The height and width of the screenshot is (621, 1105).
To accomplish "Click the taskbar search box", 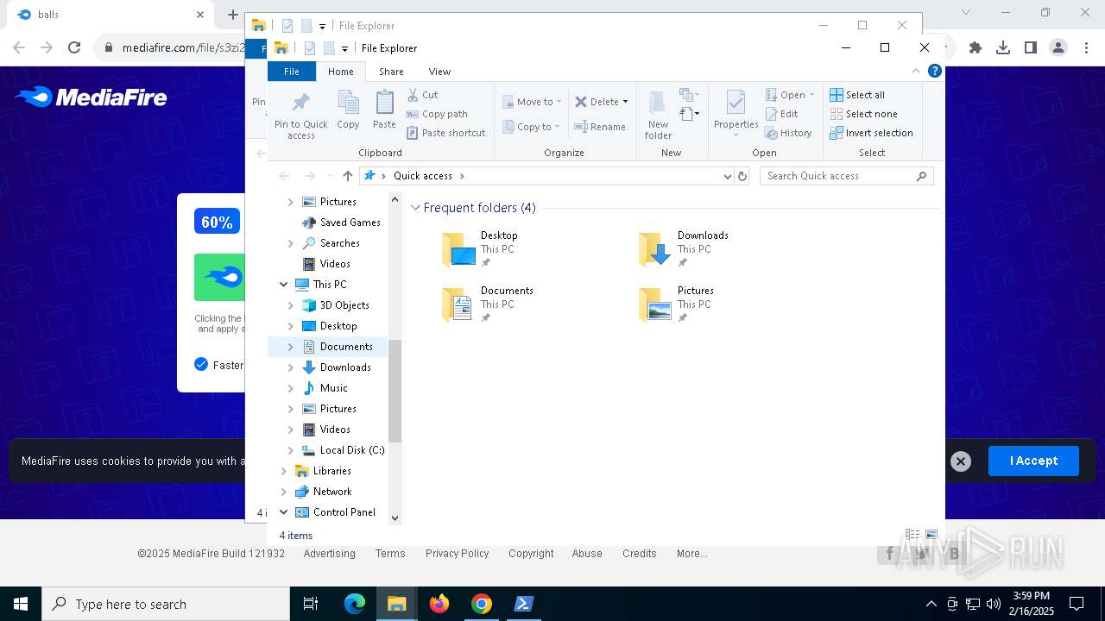I will coord(166,604).
